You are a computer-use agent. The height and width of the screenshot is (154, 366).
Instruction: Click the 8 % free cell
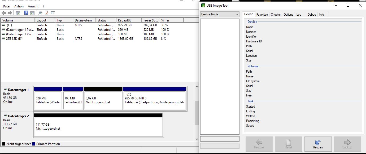[x=163, y=39]
